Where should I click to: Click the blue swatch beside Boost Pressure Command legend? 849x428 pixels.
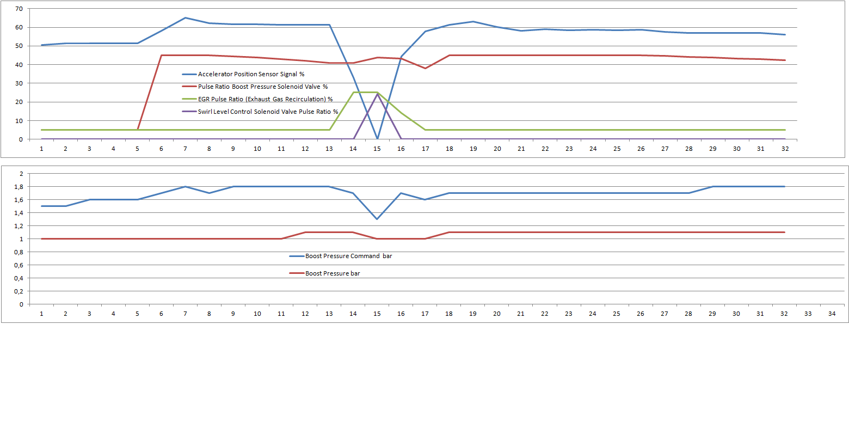297,256
